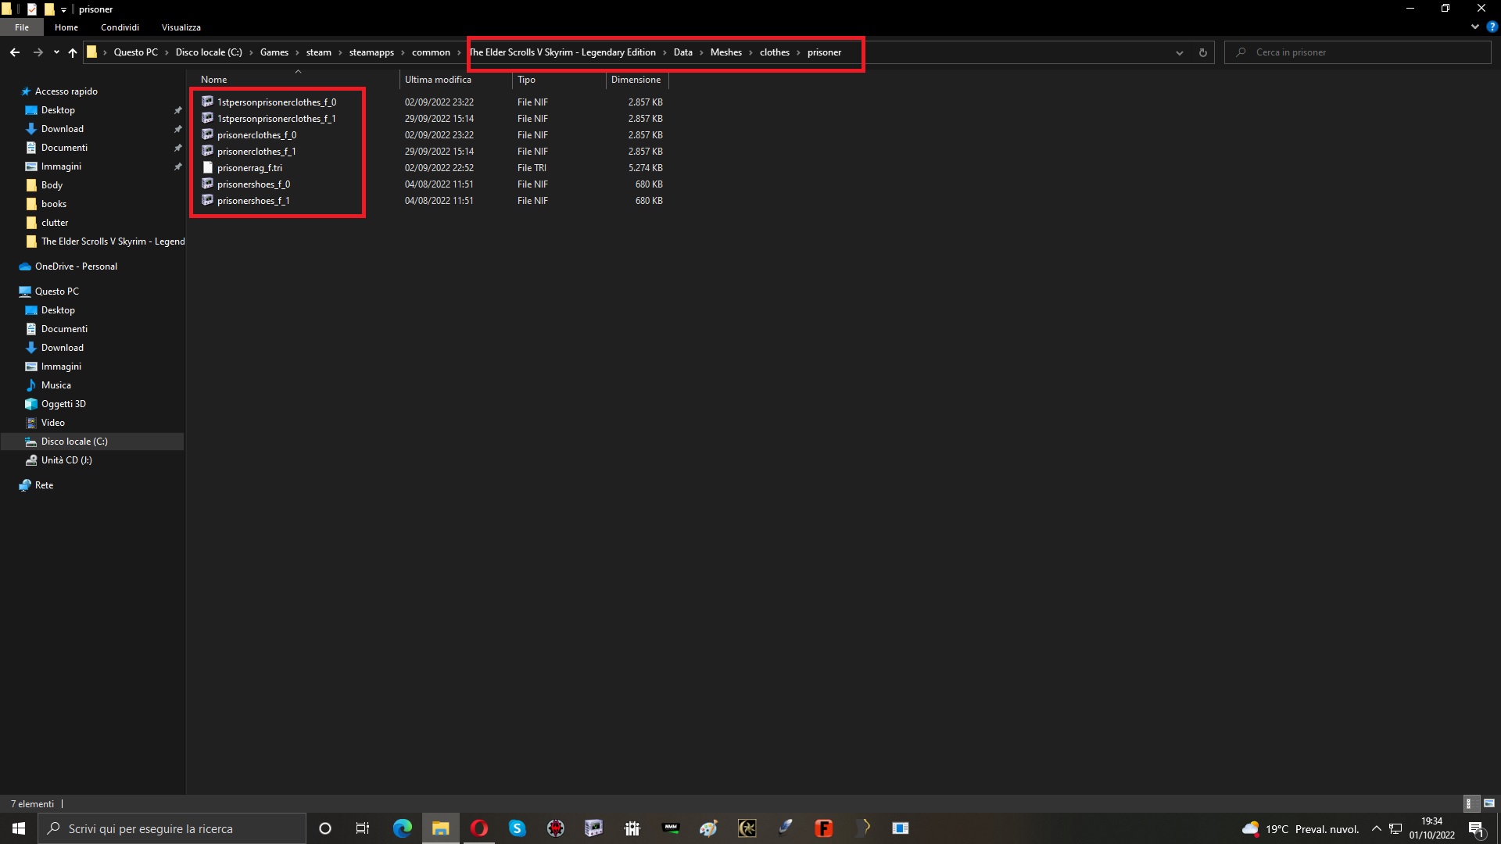Switch to the Home ribbon tab
This screenshot has height=844, width=1501.
click(x=66, y=27)
